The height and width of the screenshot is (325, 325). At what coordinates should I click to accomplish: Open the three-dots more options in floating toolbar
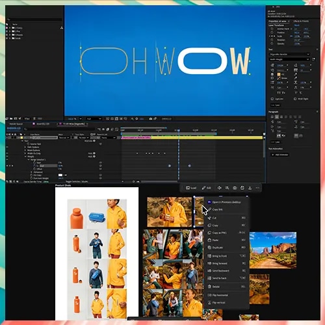(x=257, y=188)
